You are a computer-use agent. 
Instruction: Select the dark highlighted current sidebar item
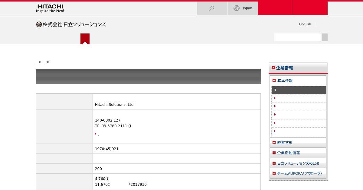pyautogui.click(x=299, y=90)
